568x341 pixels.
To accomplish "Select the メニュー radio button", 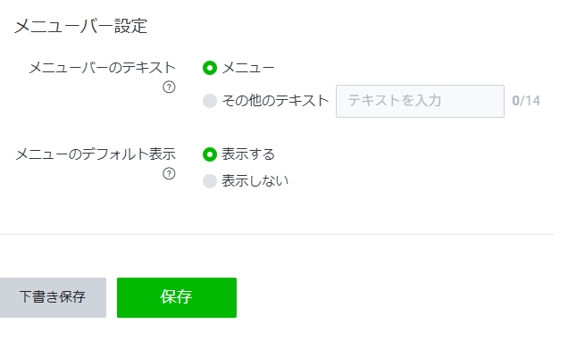I will 210,68.
